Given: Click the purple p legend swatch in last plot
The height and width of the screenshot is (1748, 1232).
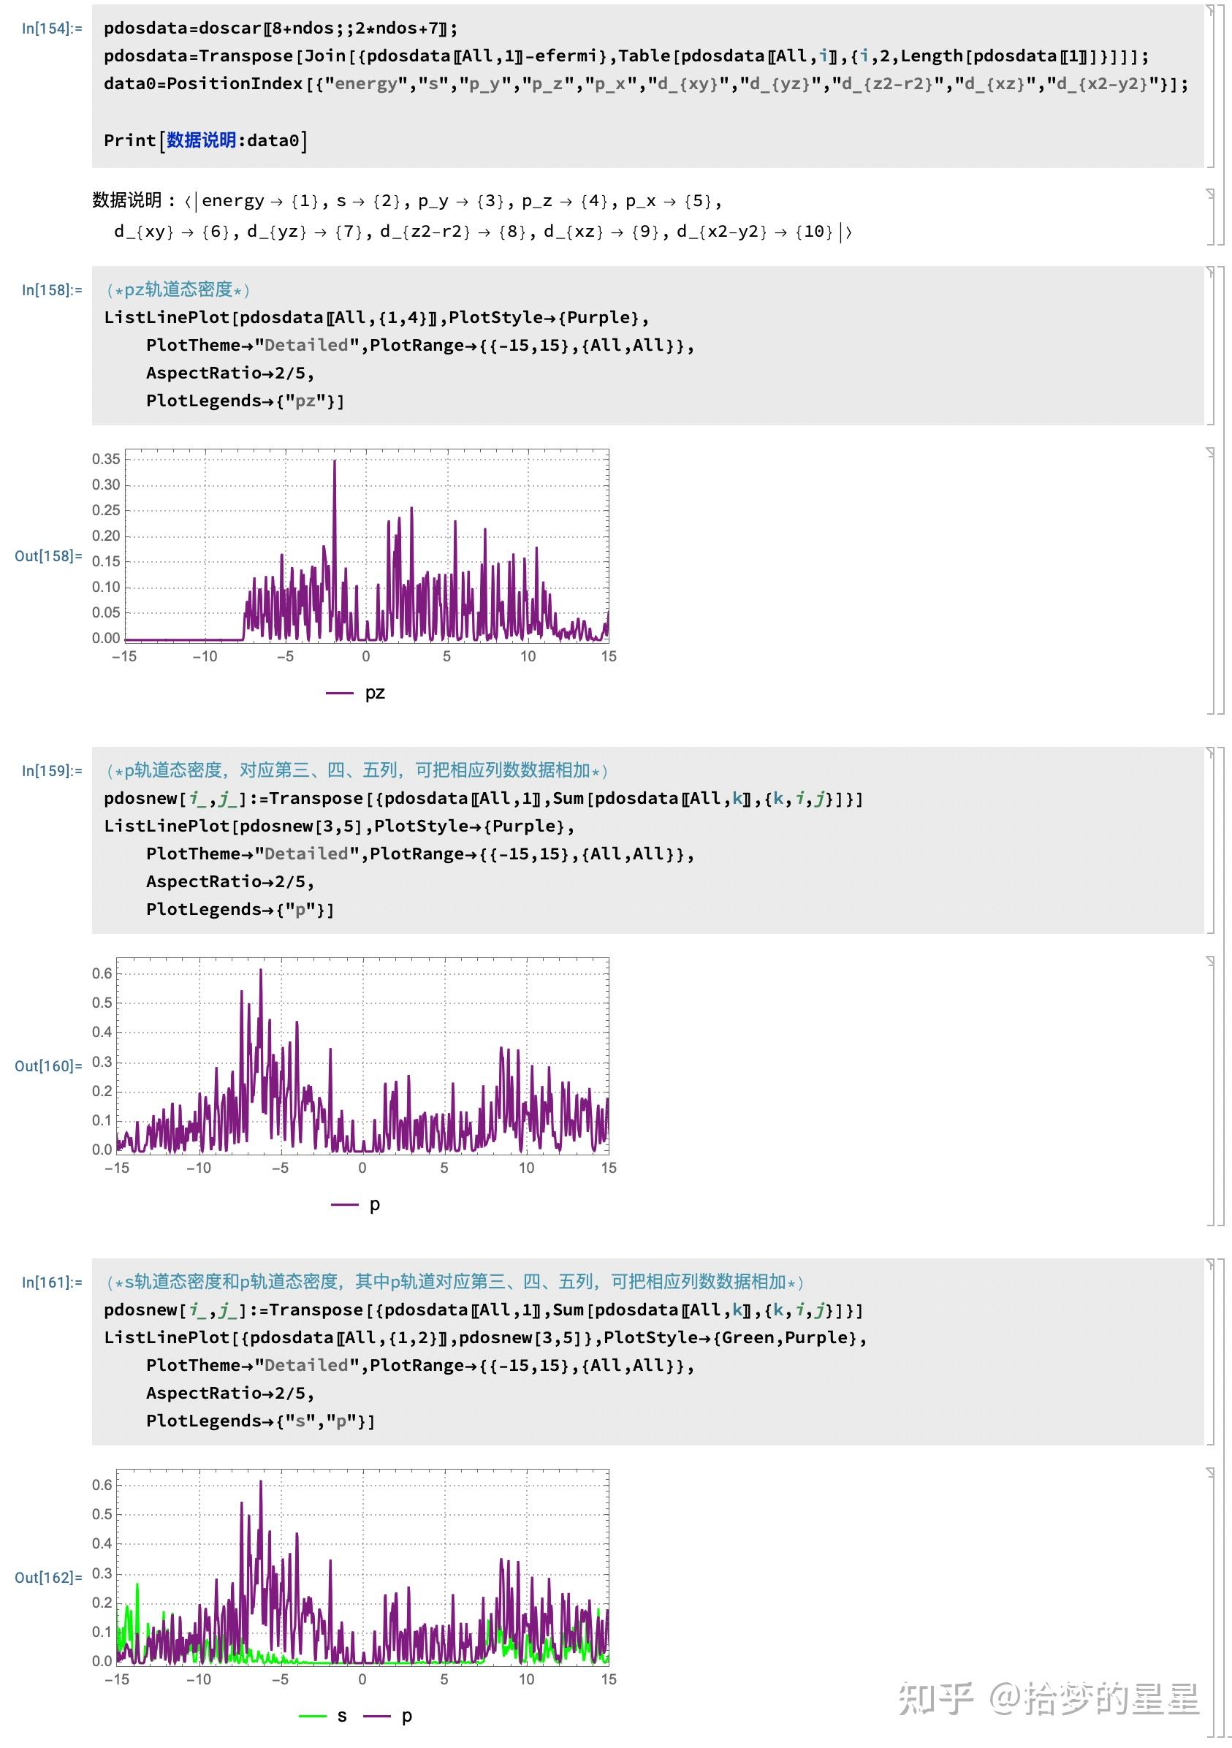Looking at the screenshot, I should pos(378,1716).
